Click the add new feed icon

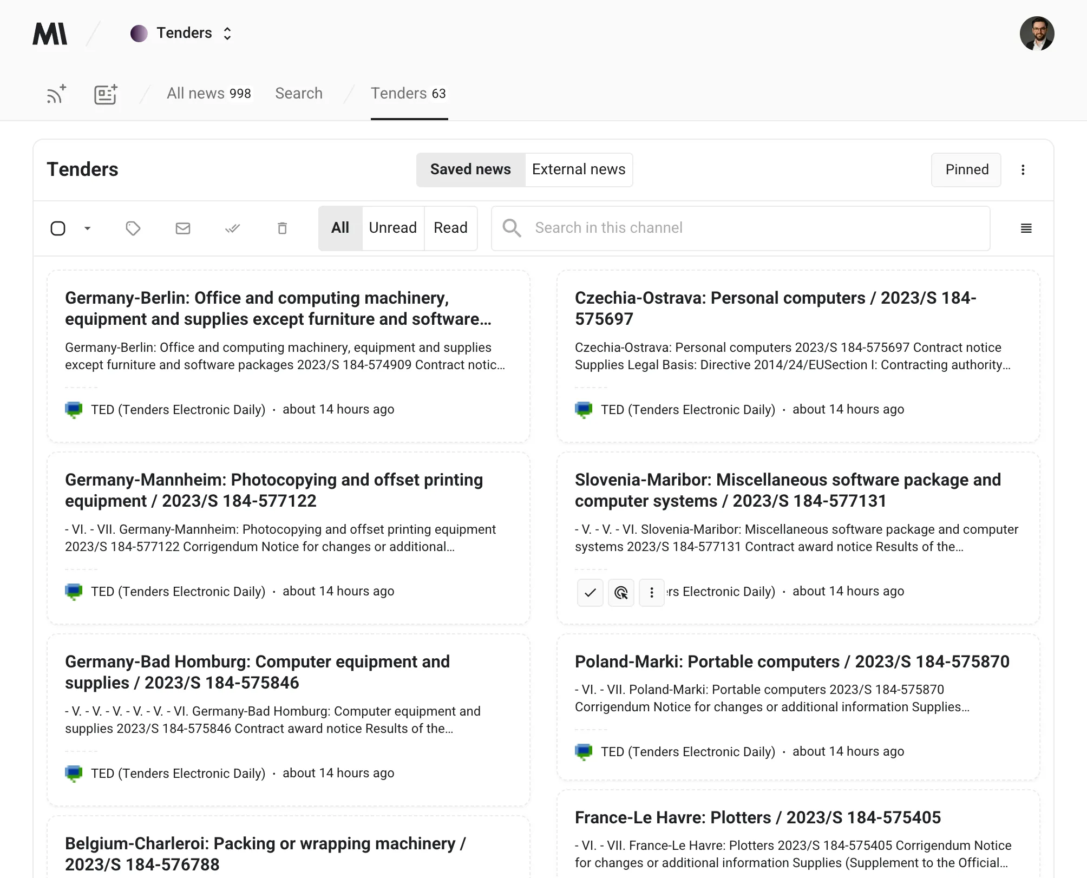pos(56,93)
